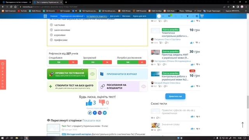Select answer 'коренями'
The image size is (249, 140).
coord(51,35)
